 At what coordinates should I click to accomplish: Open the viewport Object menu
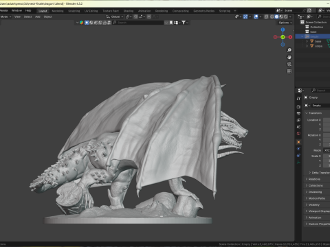[x=47, y=16]
